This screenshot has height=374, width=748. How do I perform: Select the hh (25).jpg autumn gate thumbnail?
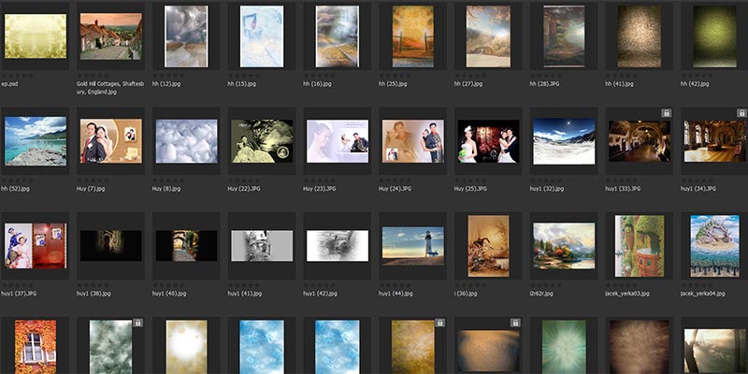412,36
